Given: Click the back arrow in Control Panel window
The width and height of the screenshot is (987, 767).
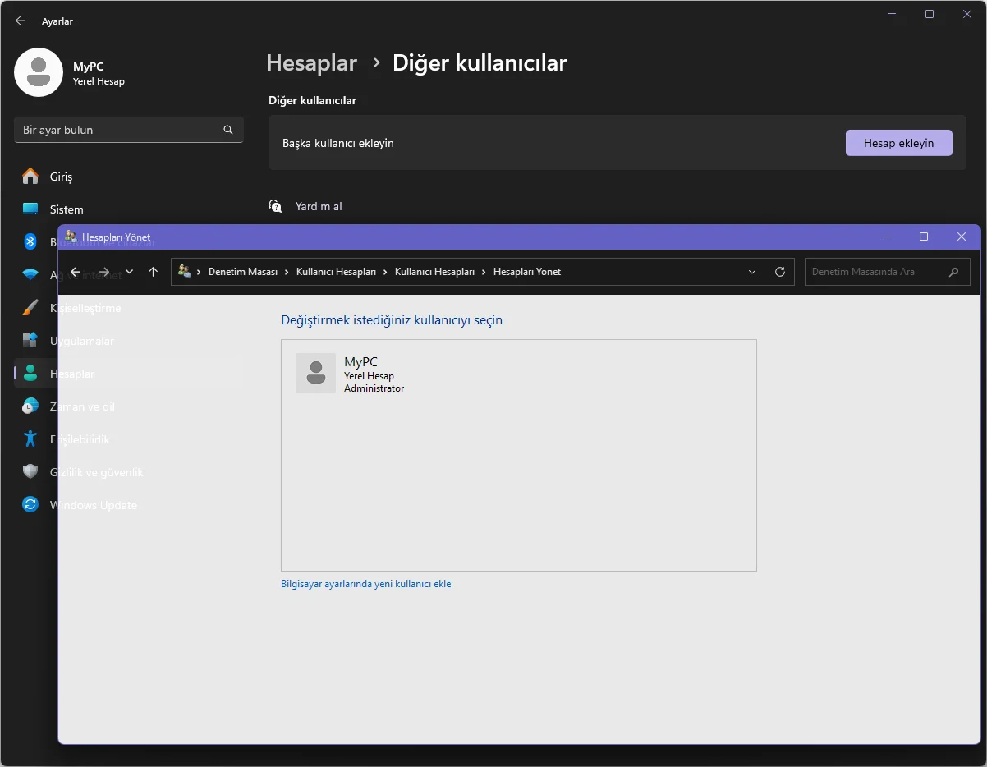Looking at the screenshot, I should tap(76, 272).
